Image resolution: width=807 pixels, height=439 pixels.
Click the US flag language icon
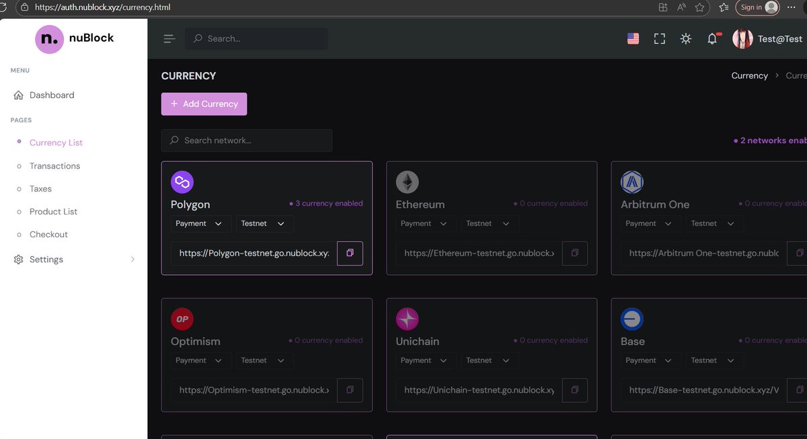point(633,39)
